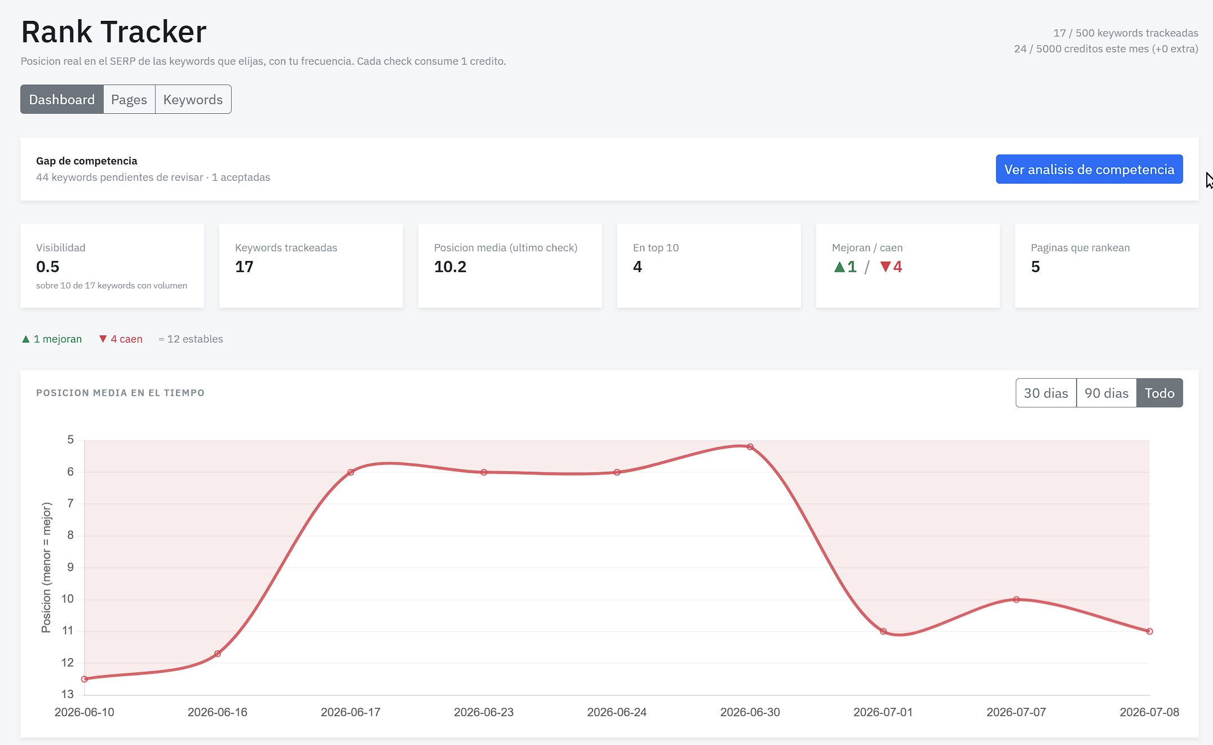Click chart data point for 2026-06-23
The height and width of the screenshot is (745, 1213).
484,472
